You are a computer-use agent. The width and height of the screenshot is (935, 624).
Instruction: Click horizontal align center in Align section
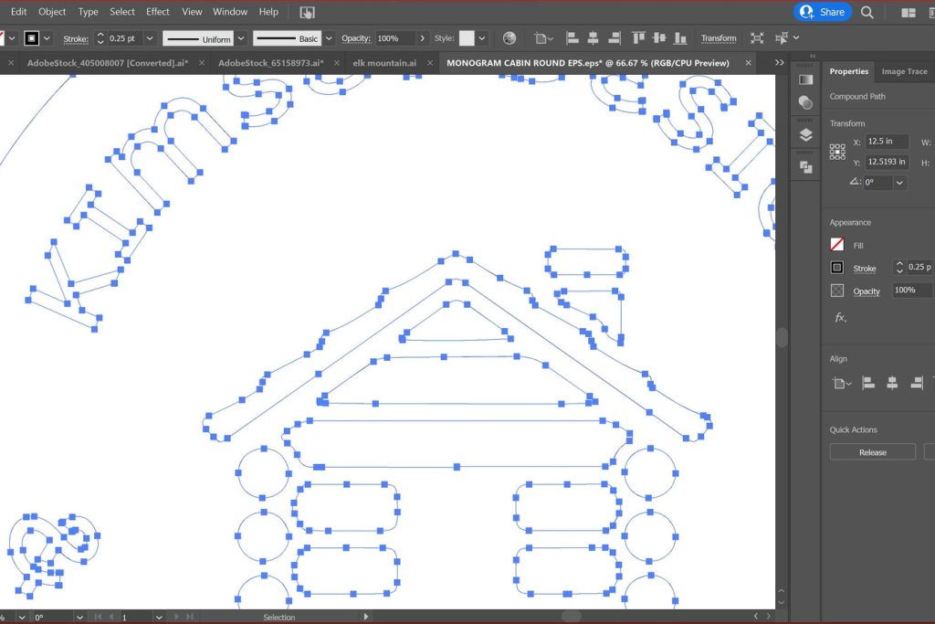pos(892,384)
